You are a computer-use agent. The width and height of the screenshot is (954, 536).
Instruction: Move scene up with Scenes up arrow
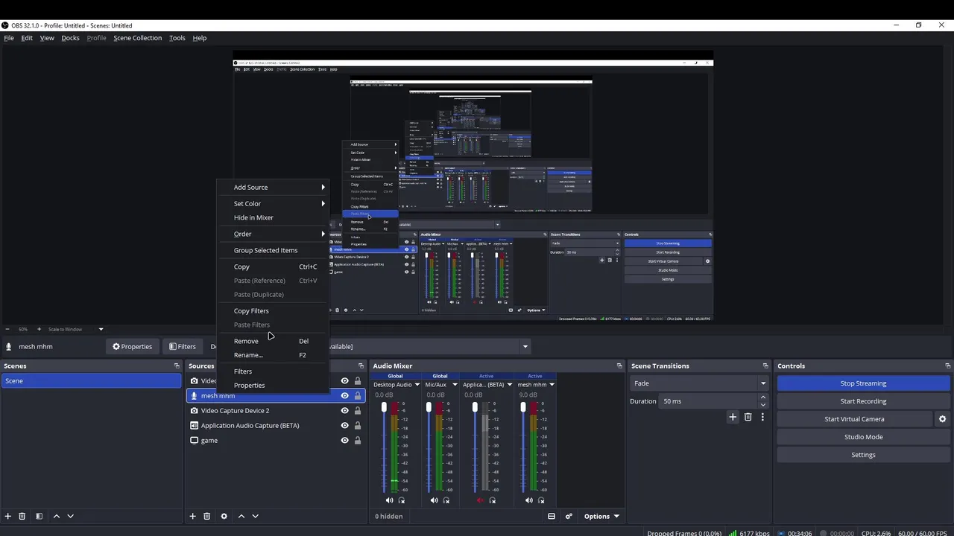(x=56, y=516)
